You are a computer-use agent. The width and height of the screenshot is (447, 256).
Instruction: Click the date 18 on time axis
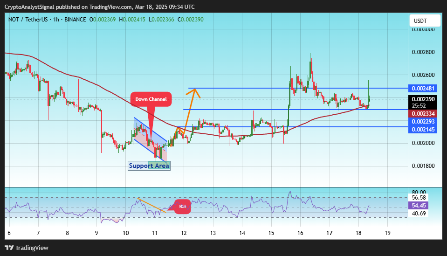pos(358,233)
